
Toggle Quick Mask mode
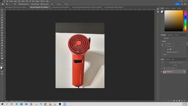pos(2,72)
